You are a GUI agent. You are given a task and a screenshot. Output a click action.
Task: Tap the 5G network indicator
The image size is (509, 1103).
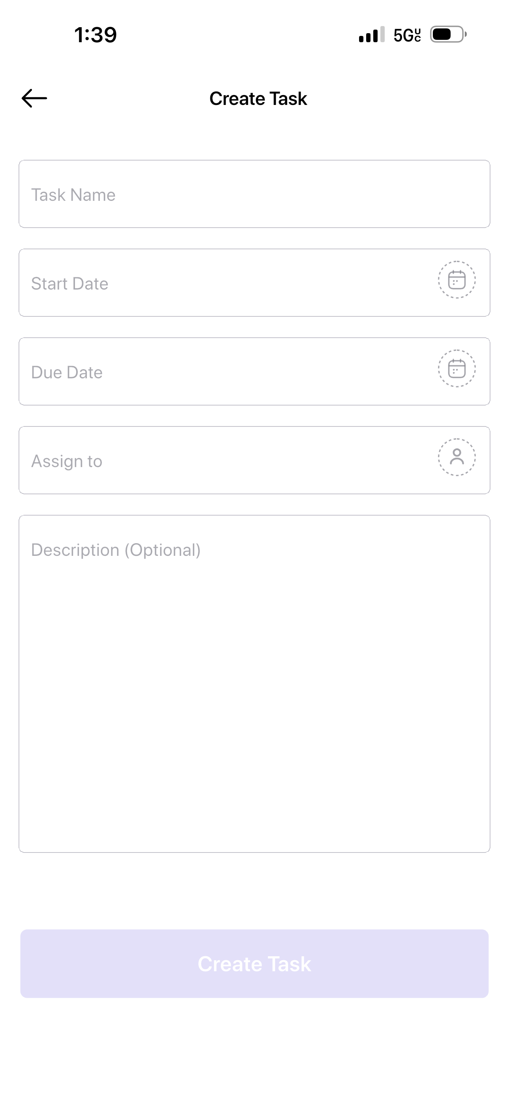tap(407, 35)
